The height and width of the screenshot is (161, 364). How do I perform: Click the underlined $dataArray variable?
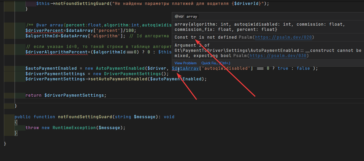(185, 68)
